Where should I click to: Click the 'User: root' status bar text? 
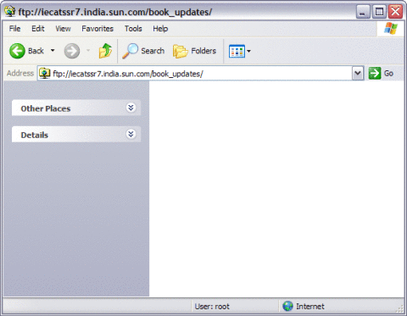point(212,307)
